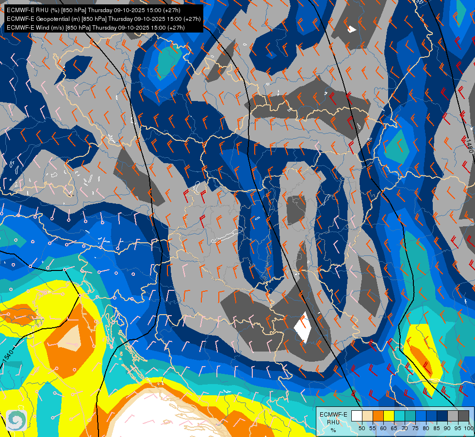Viewport: 475px width, 437px height.
Task: Pick the navy 85-90% legend swatch
Action: [x=442, y=416]
